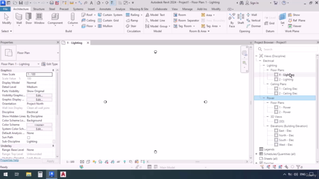
Task: Click the Modify tool
Action: click(x=6, y=19)
